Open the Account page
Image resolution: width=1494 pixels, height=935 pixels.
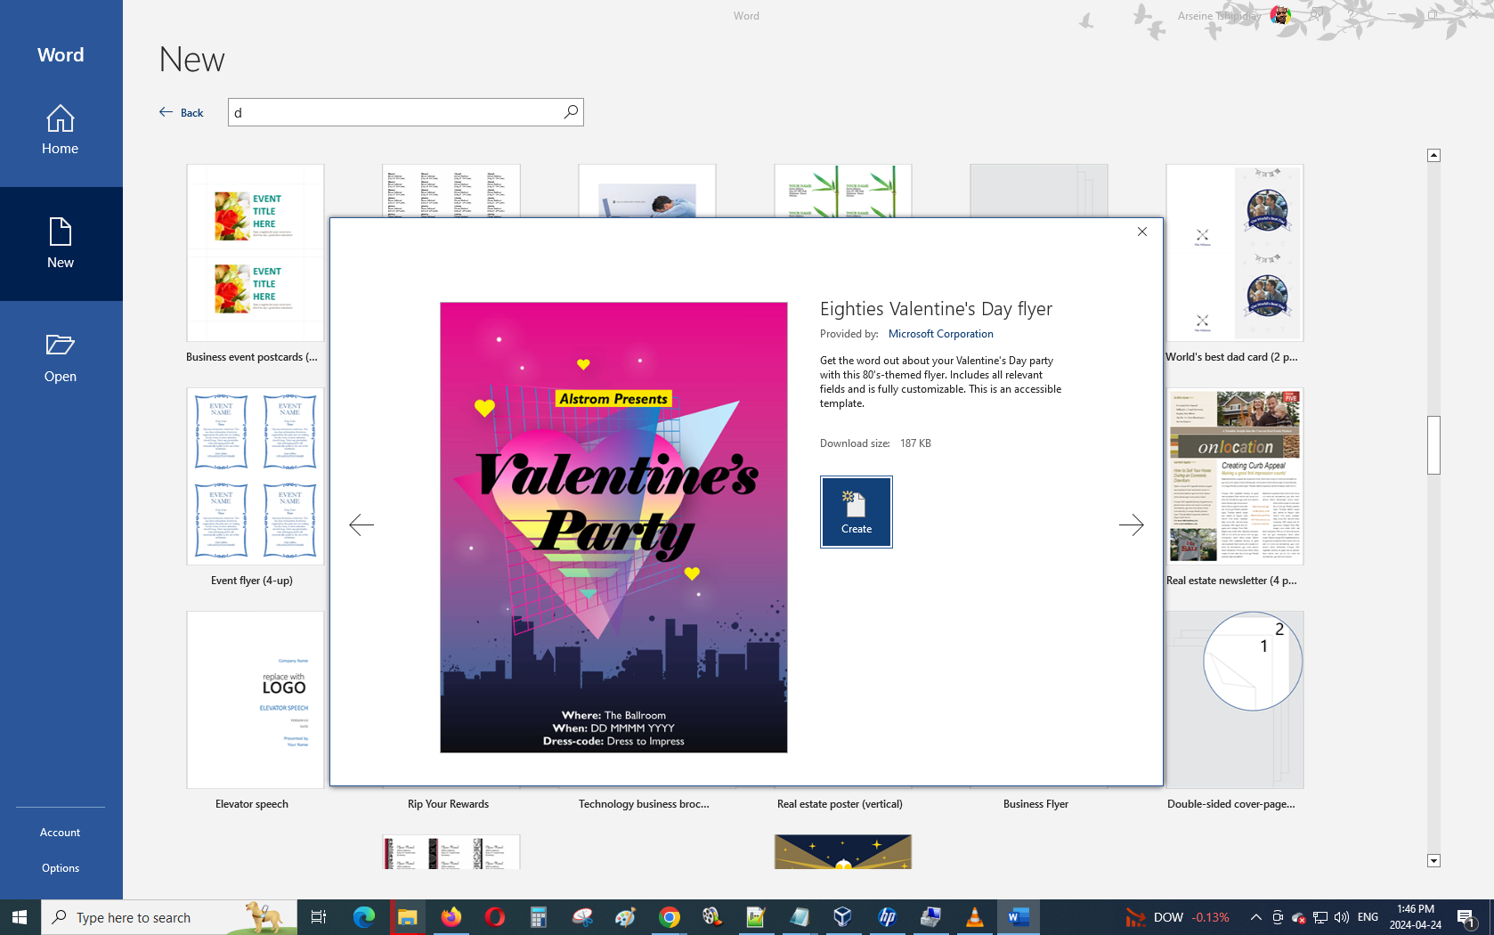pyautogui.click(x=61, y=833)
